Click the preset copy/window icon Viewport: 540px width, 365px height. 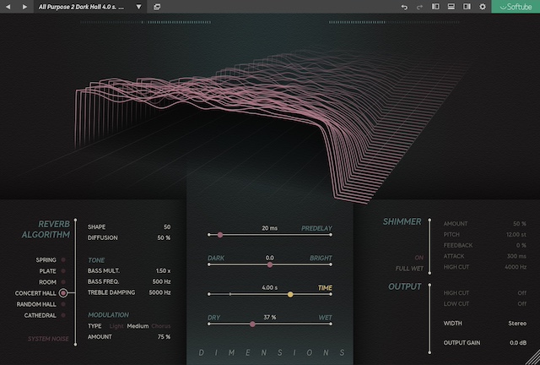coord(157,7)
